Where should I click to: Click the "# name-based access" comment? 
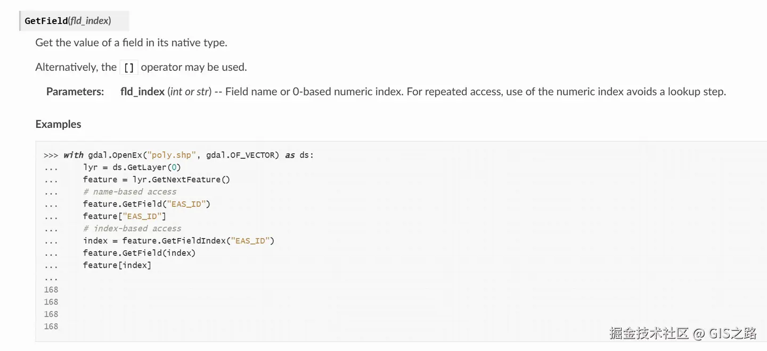coord(129,192)
